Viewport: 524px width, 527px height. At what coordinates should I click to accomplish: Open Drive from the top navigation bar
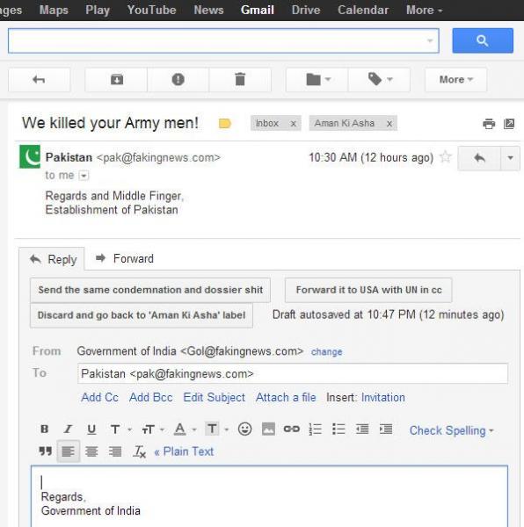(x=306, y=10)
